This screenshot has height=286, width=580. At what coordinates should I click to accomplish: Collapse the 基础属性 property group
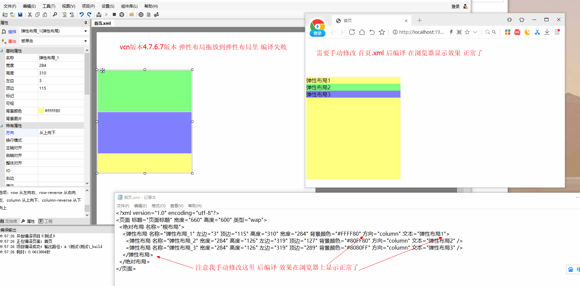click(2, 51)
